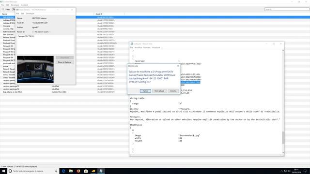Image resolution: width=310 pixels, height=174 pixels.
Task: Open the Edit menu in Content Manager
Action: (7, 5)
